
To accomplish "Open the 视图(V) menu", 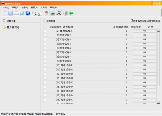I will tap(34, 8).
